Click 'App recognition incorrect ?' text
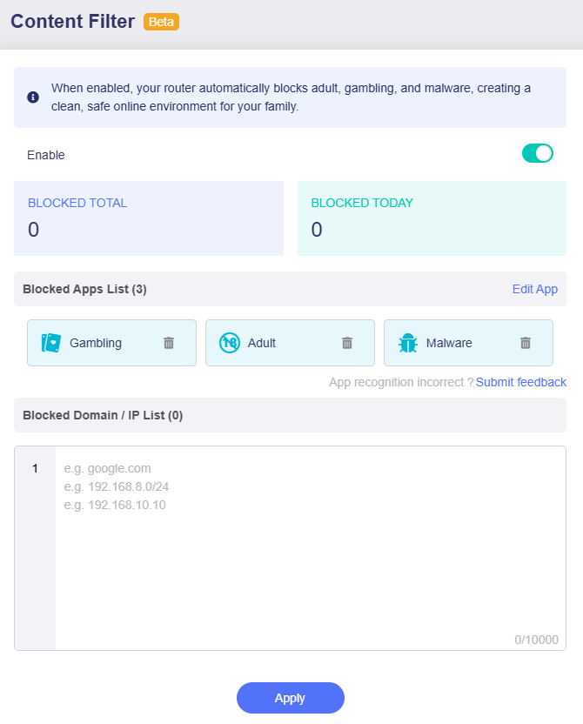Image resolution: width=583 pixels, height=724 pixels. (398, 382)
